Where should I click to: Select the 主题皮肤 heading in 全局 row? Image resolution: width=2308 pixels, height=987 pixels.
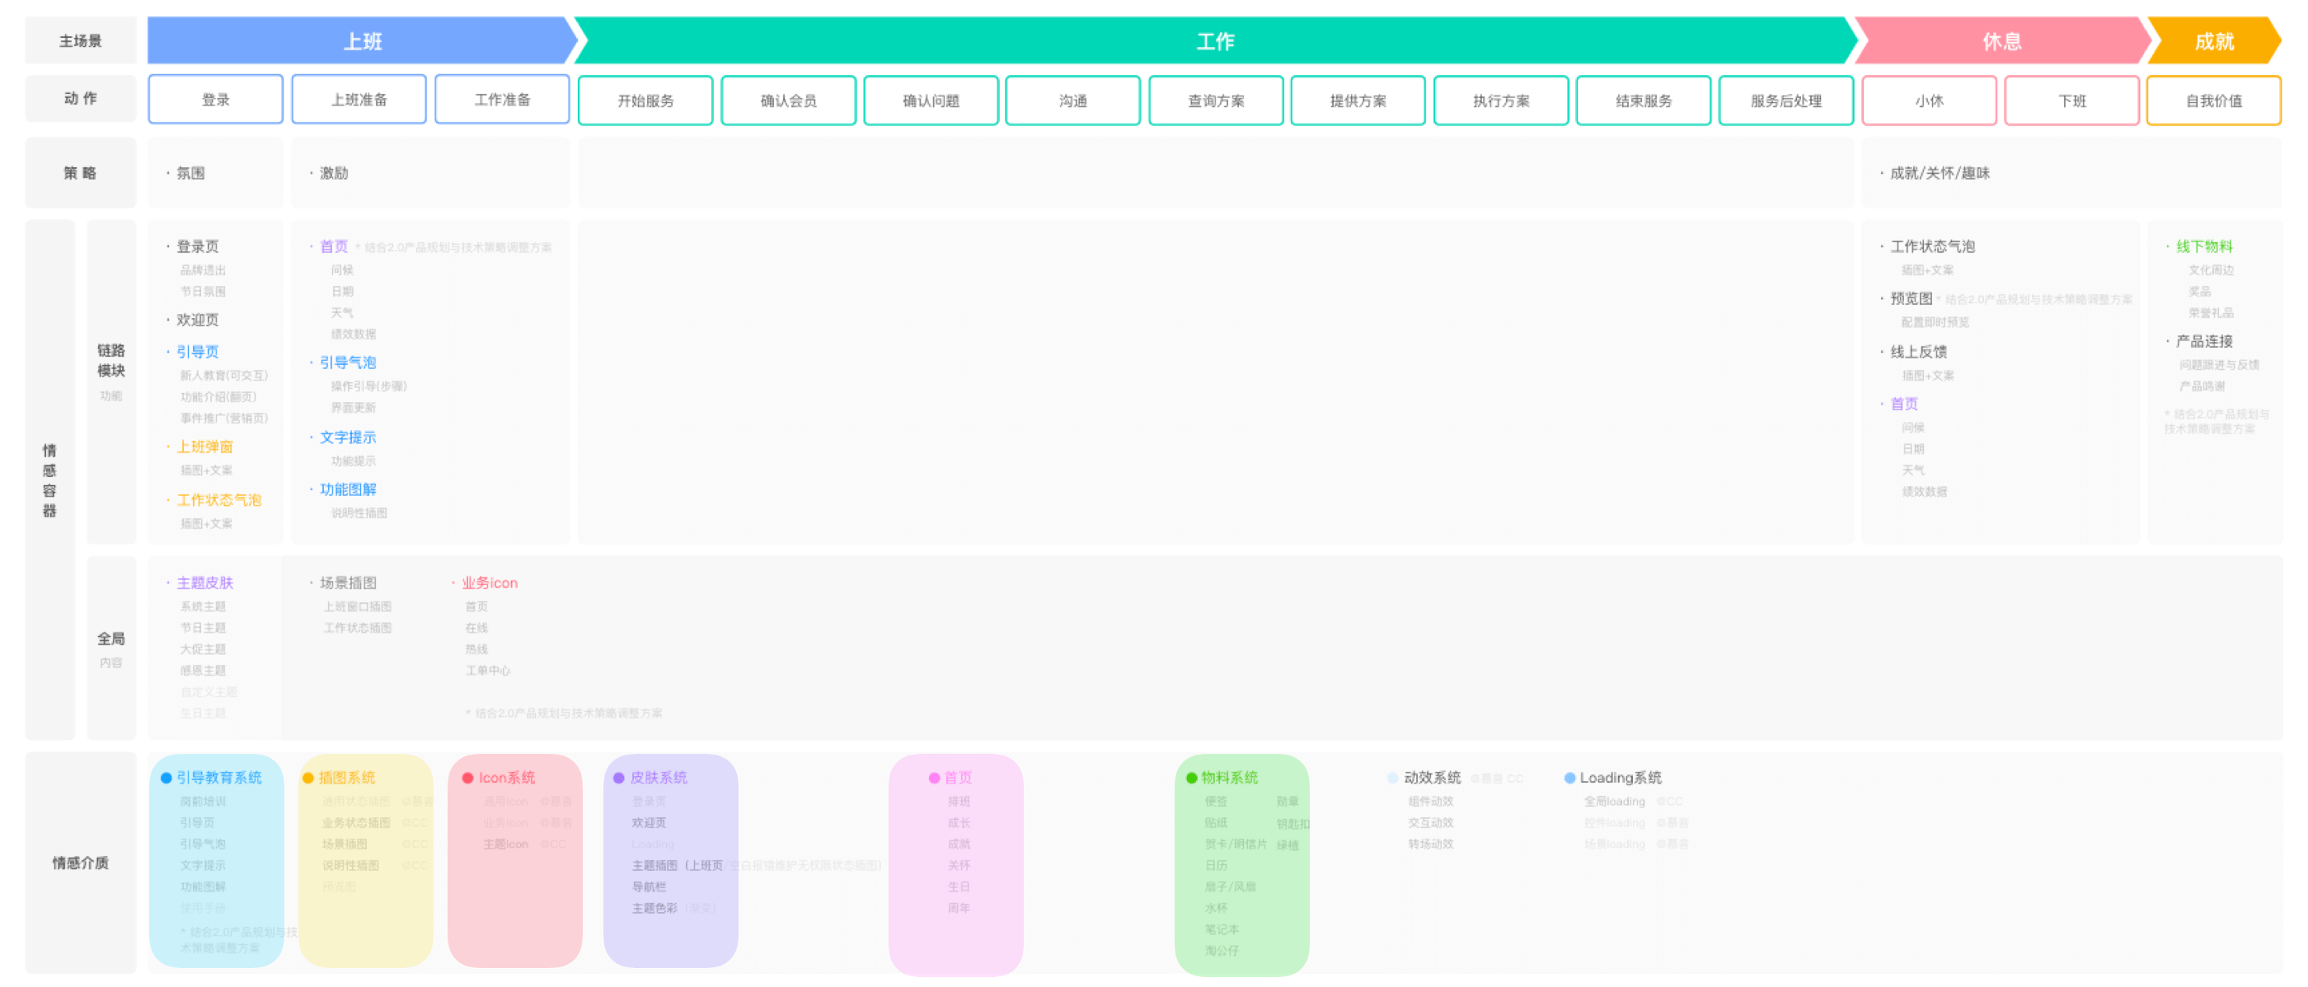tap(204, 582)
